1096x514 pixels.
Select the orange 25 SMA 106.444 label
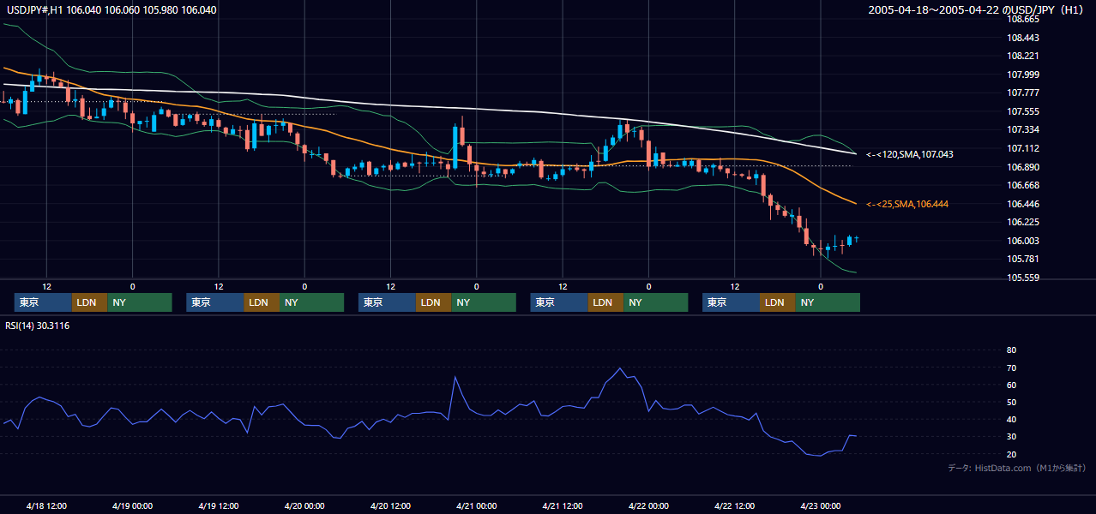pos(907,204)
